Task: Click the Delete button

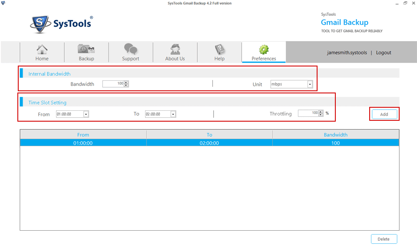Action: point(384,239)
